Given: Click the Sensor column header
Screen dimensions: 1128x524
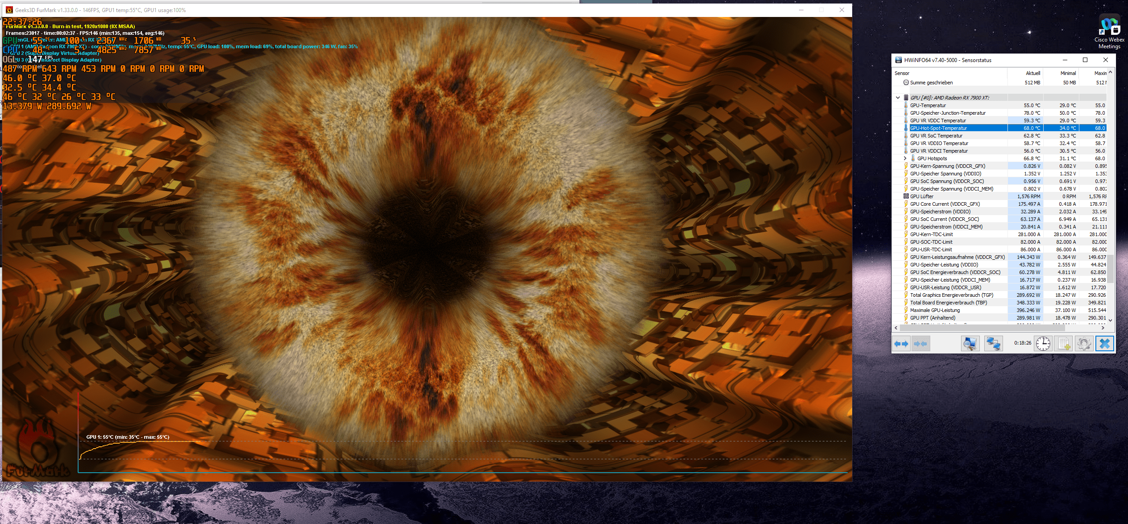Looking at the screenshot, I should pos(949,73).
